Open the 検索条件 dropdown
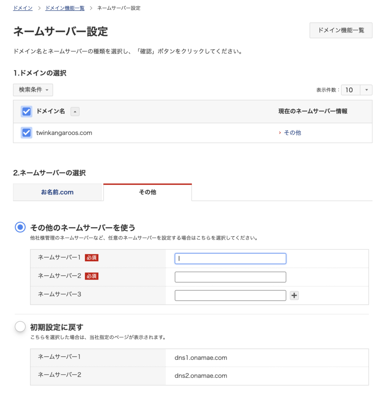Viewport: 377px width, 394px height. click(33, 90)
